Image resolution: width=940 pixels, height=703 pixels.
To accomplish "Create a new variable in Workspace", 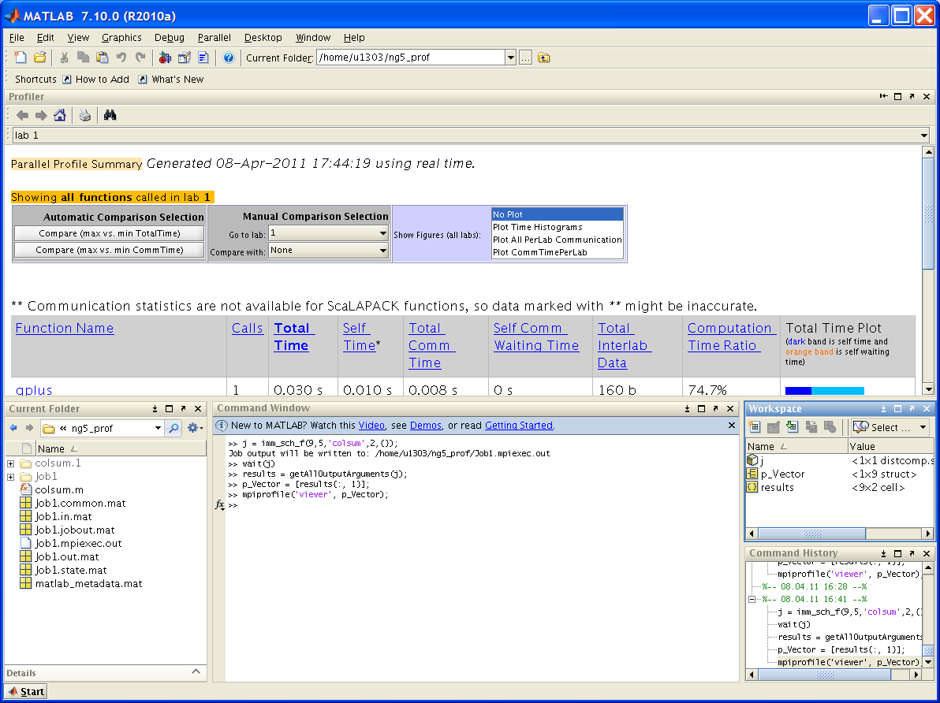I will 754,426.
